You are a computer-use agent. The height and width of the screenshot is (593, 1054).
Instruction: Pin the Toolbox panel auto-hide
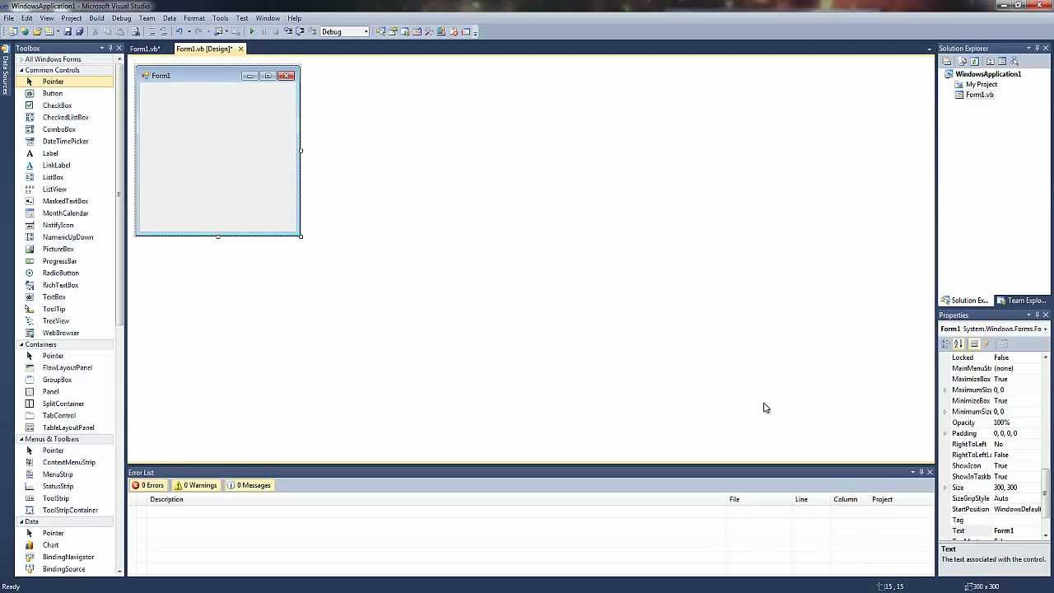click(x=110, y=49)
